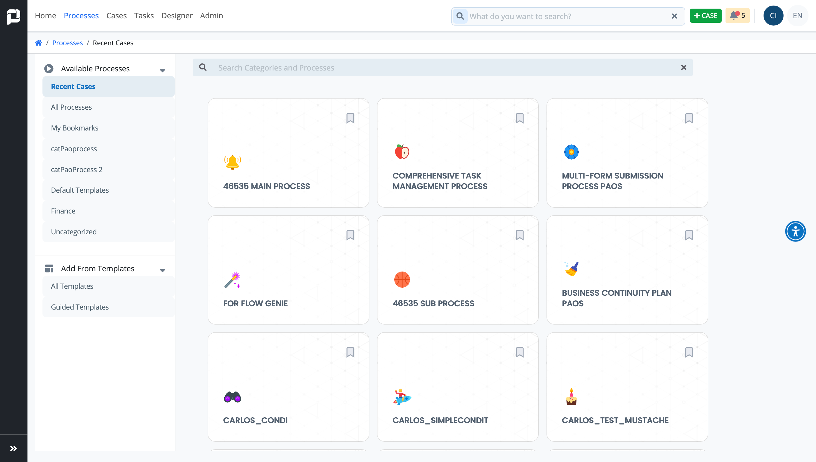Open the CI user avatar menu
816x462 pixels.
[x=773, y=16]
